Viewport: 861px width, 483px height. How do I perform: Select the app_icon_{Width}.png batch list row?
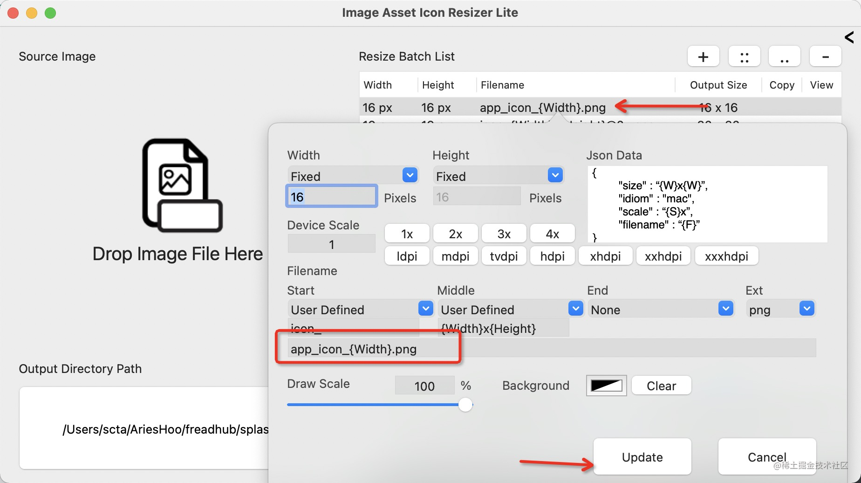(600, 107)
